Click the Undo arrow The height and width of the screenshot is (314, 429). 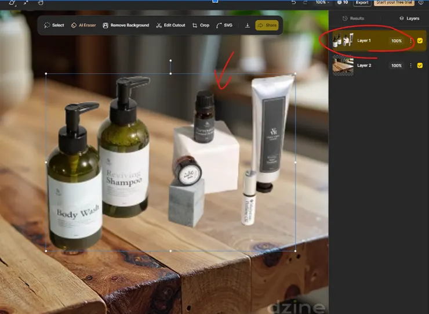293,2
